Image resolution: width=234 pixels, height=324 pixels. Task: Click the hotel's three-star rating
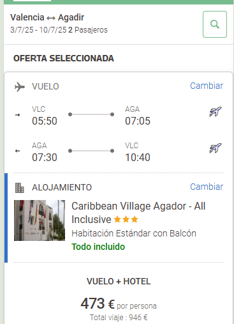126,219
